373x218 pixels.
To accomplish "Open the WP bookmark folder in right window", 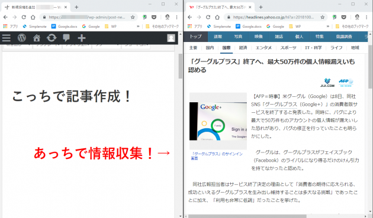I will tap(295, 27).
